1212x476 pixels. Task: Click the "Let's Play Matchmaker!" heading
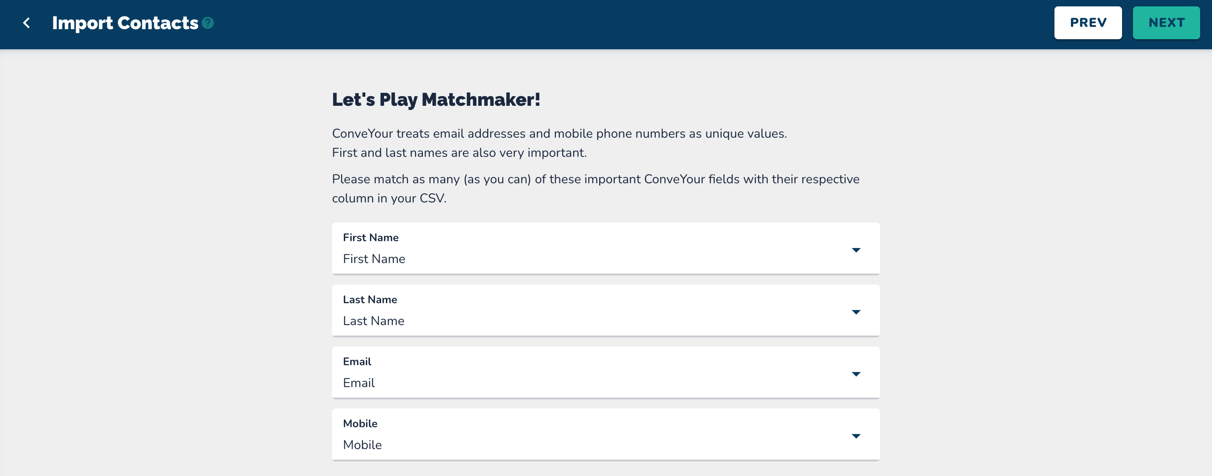436,99
